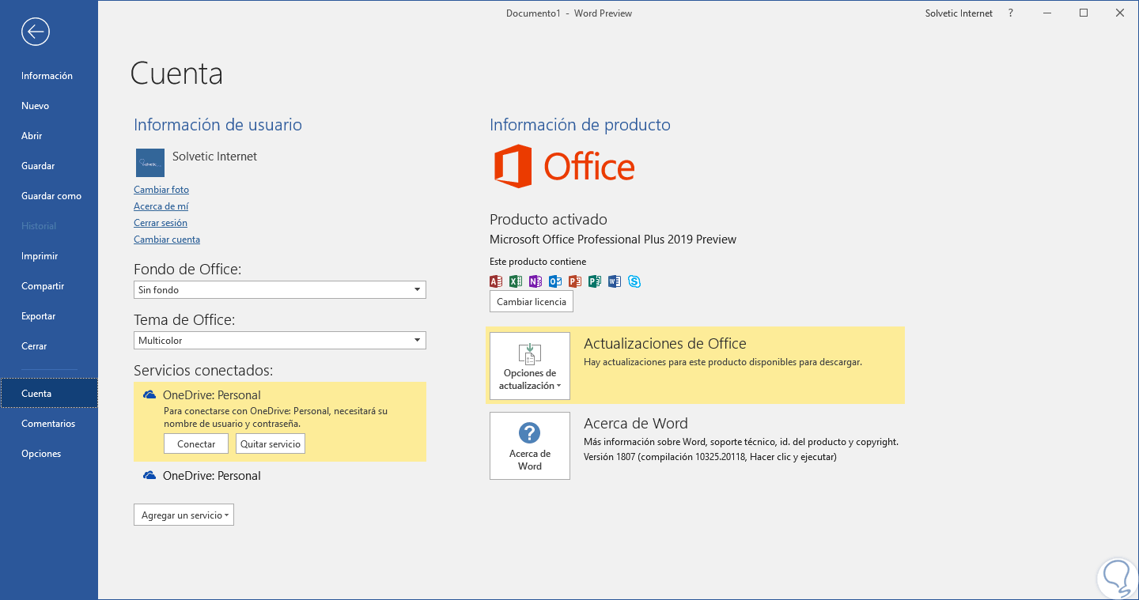Click the Publisher icon under product contents
The width and height of the screenshot is (1139, 600).
pos(595,281)
